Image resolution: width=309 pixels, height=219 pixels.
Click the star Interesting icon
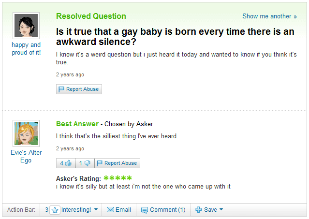(x=55, y=210)
